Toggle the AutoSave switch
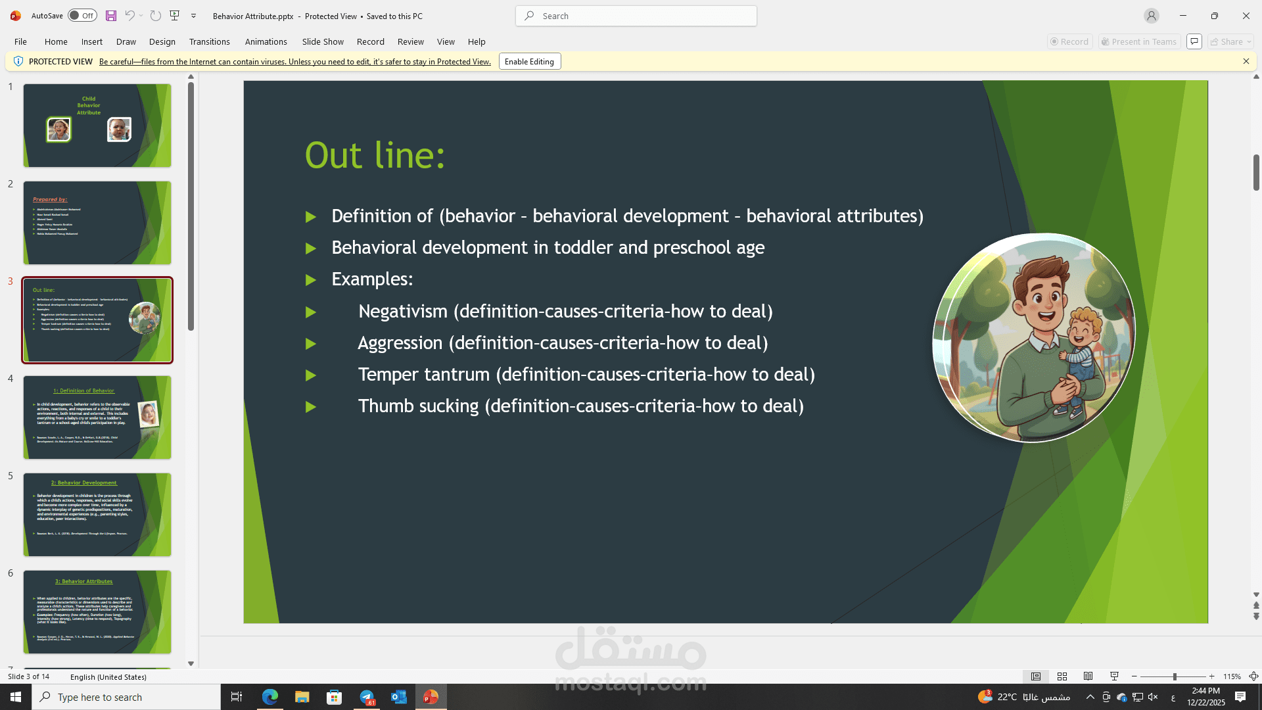 pyautogui.click(x=82, y=16)
